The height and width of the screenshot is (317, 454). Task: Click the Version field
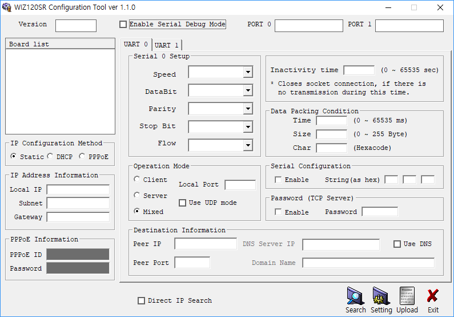[x=76, y=26]
